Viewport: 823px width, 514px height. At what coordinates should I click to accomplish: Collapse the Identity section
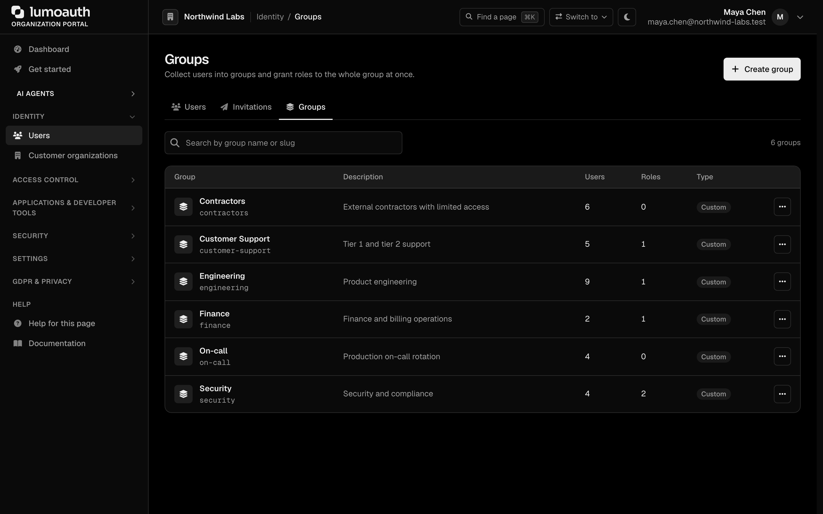74,117
